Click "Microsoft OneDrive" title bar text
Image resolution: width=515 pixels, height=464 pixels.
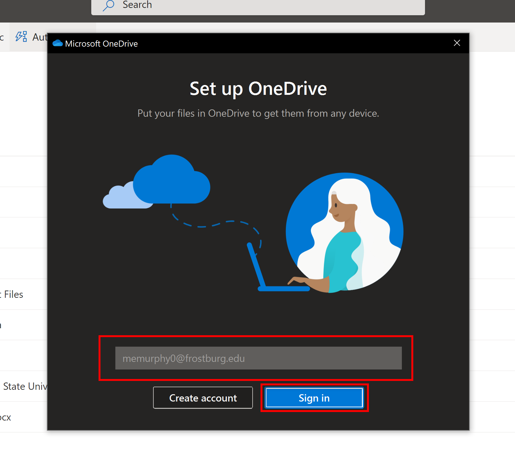tap(101, 43)
